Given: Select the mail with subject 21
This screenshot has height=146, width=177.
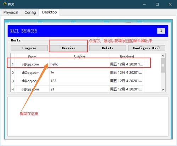Looking at the screenshot, I should pos(77,89).
